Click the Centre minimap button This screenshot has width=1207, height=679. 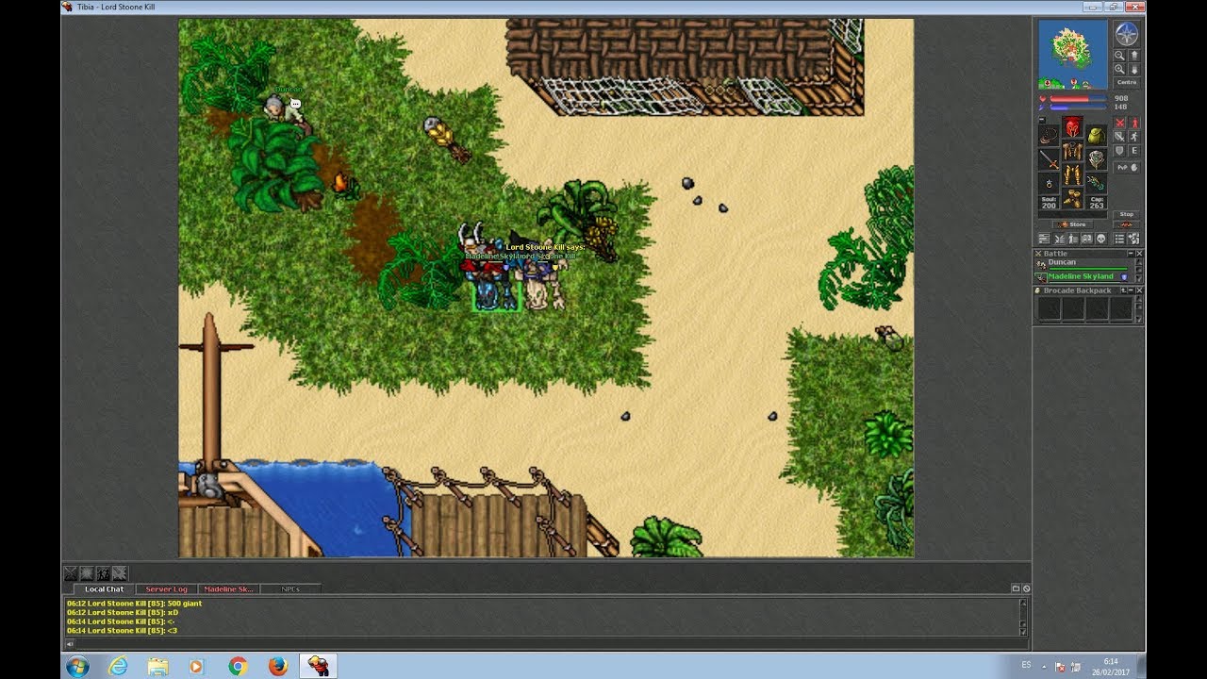[1127, 82]
